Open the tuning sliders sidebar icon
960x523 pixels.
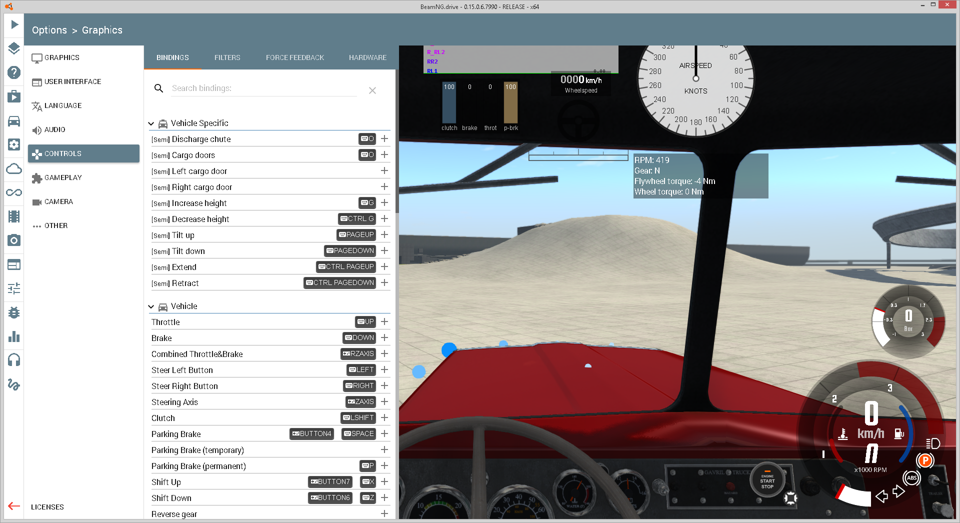coord(14,288)
